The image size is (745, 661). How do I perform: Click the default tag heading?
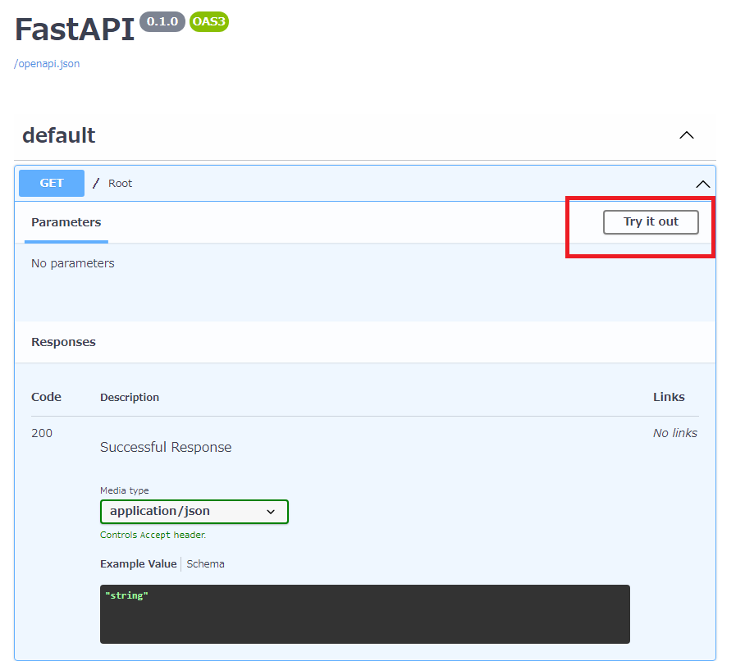coord(59,135)
